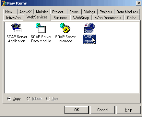Open the Project1 tab
Image resolution: width=142 pixels, height=117 pixels.
(x=58, y=12)
